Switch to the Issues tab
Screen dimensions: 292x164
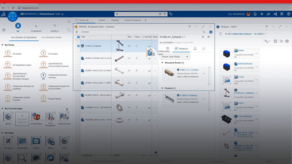pyautogui.click(x=102, y=20)
